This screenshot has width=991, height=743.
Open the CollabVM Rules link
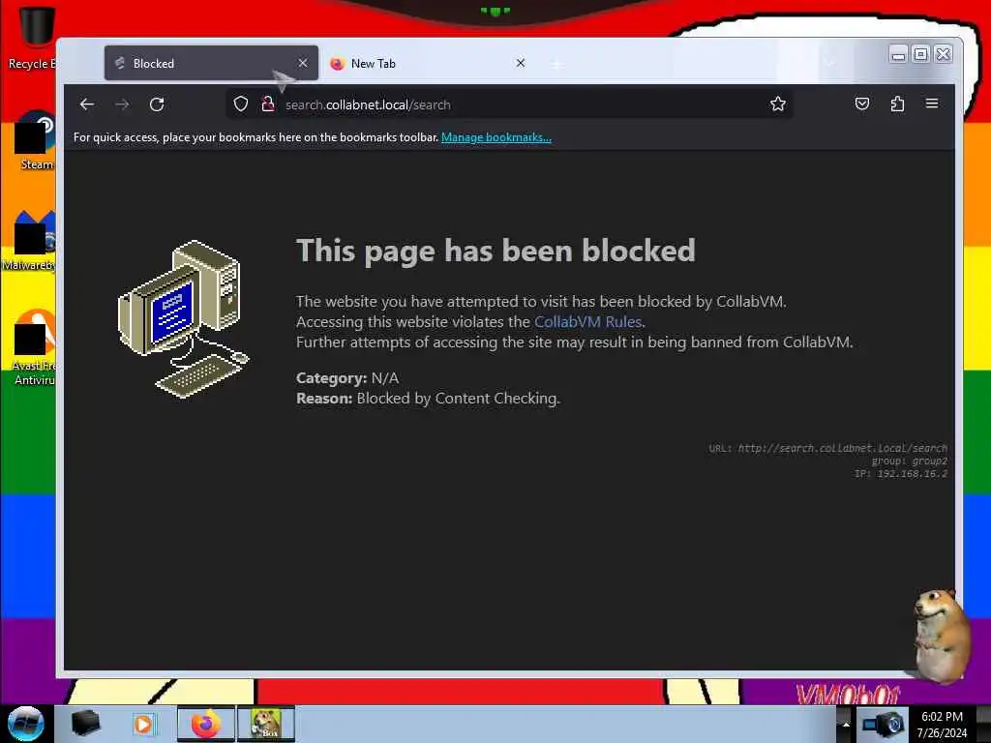(x=587, y=321)
